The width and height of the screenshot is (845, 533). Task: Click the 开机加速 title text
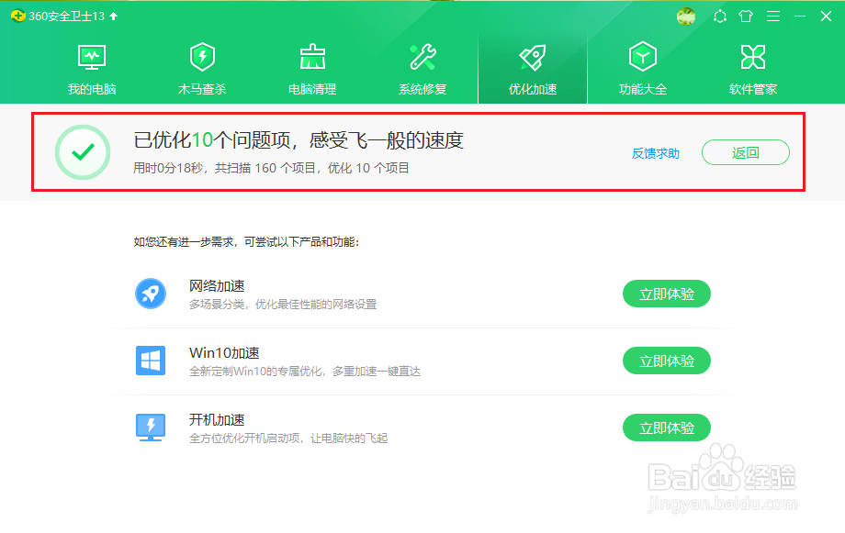point(217,420)
